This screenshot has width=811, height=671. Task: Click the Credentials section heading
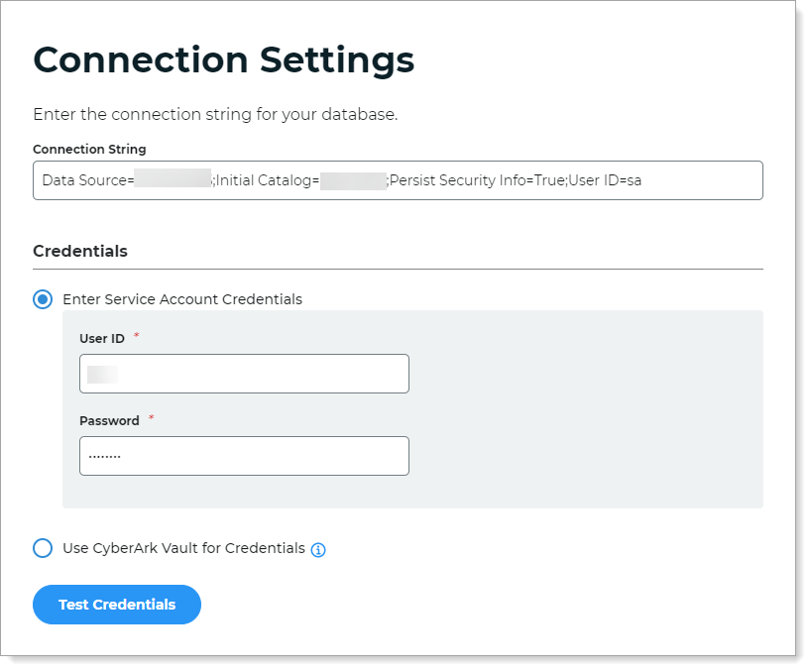pyautogui.click(x=80, y=251)
